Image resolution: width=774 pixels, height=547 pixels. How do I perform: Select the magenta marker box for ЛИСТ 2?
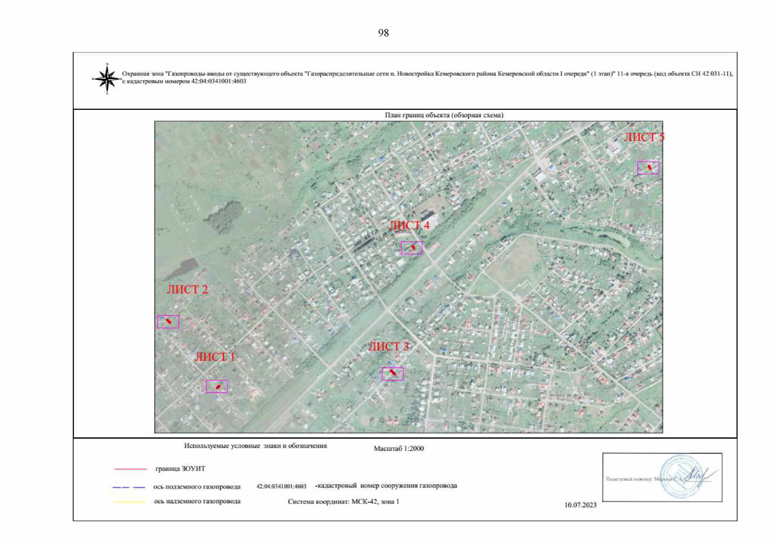tap(168, 322)
